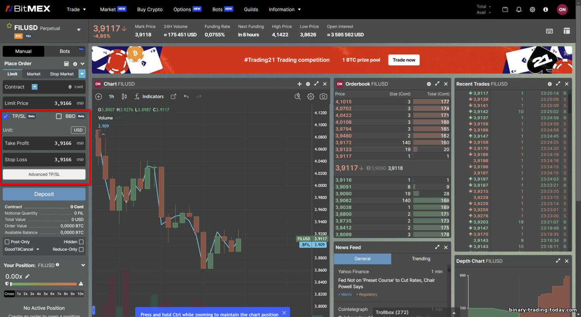Change candlestick chart style
Image resolution: width=581 pixels, height=317 pixels.
(124, 96)
